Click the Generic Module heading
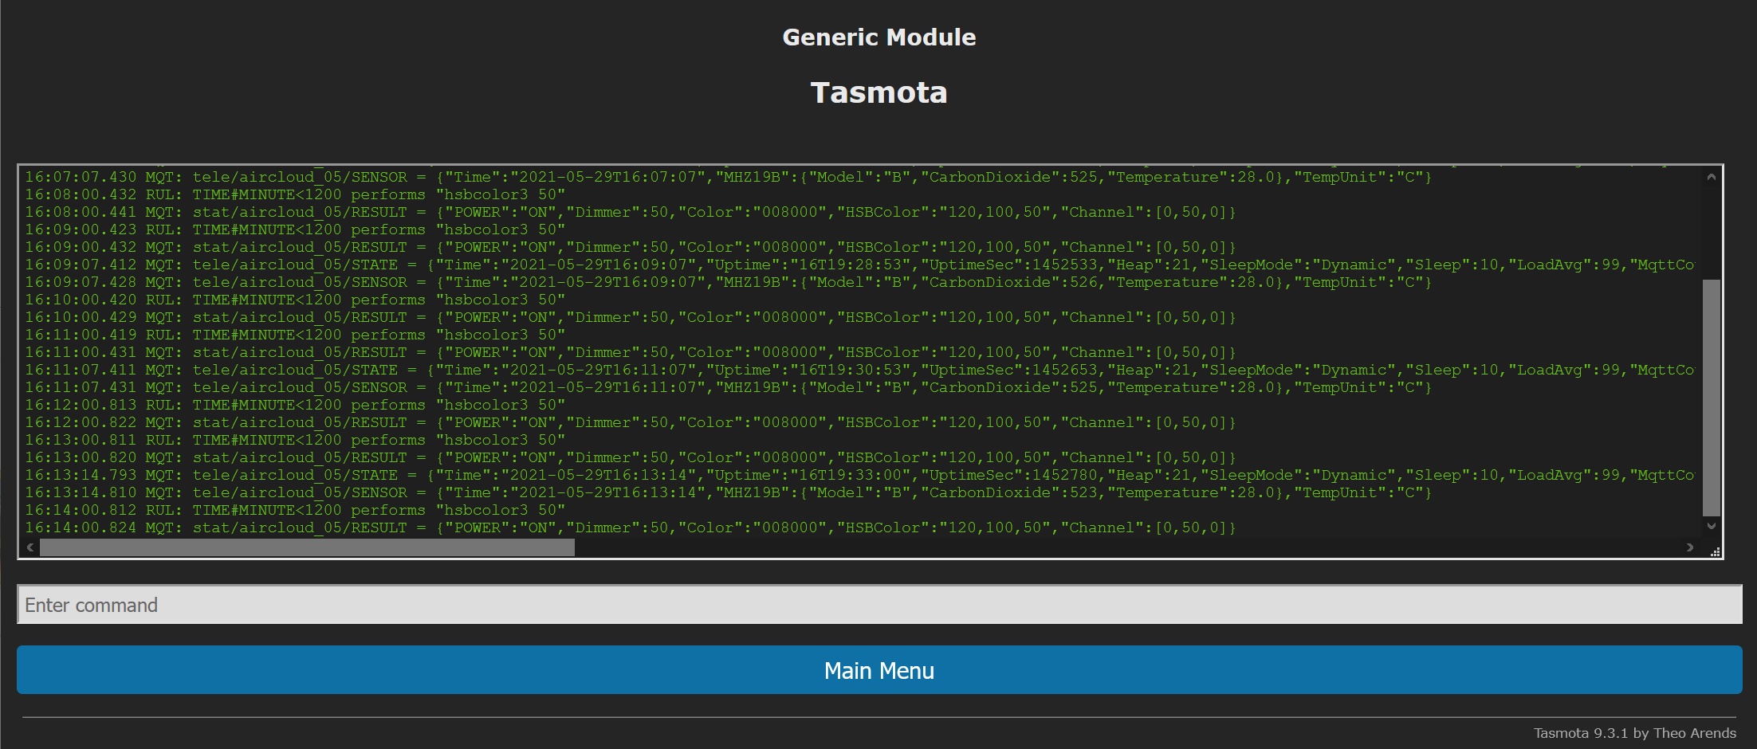1757x749 pixels. pyautogui.click(x=878, y=37)
